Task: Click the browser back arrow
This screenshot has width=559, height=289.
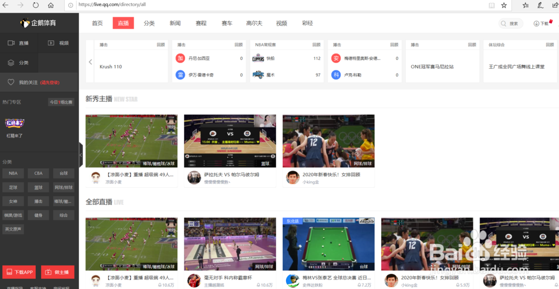Action: tap(6, 6)
